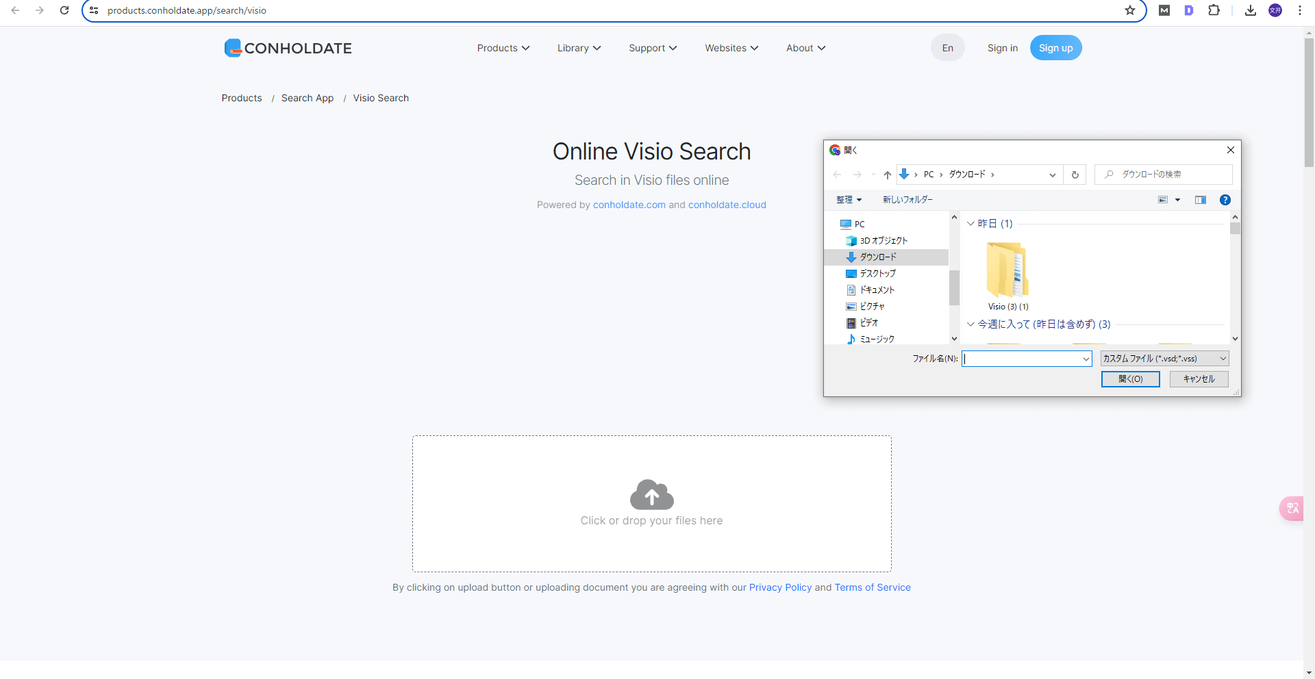
Task: Open the Chrome three-dot menu
Action: [x=1299, y=10]
